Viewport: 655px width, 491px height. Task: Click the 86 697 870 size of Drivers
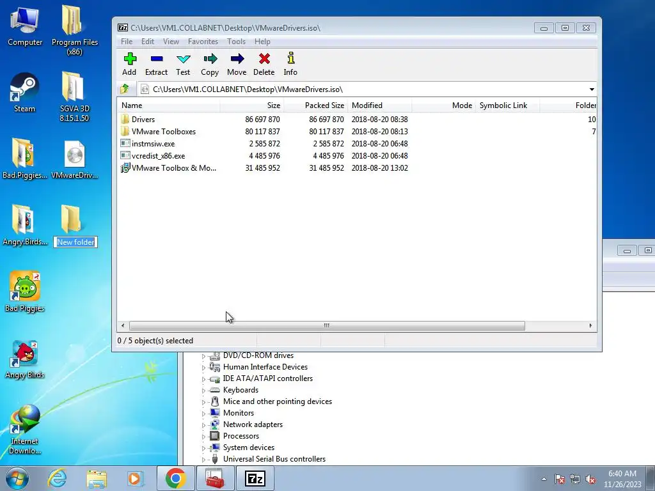[262, 120]
